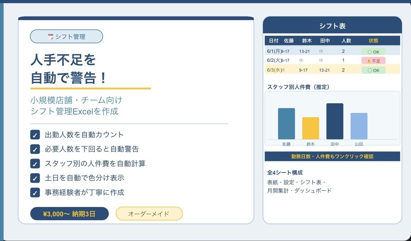Image resolution: width=411 pixels, height=241 pixels.
Task: Click the スタッフ別人件費(推定) heading
Action: point(298,87)
